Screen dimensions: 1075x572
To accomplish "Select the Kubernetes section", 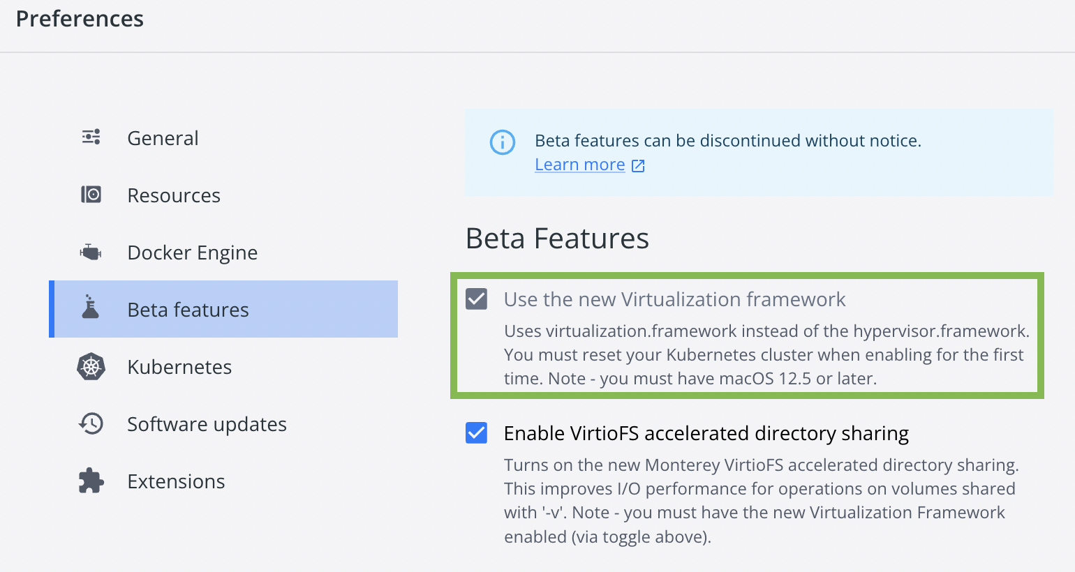I will coord(179,367).
